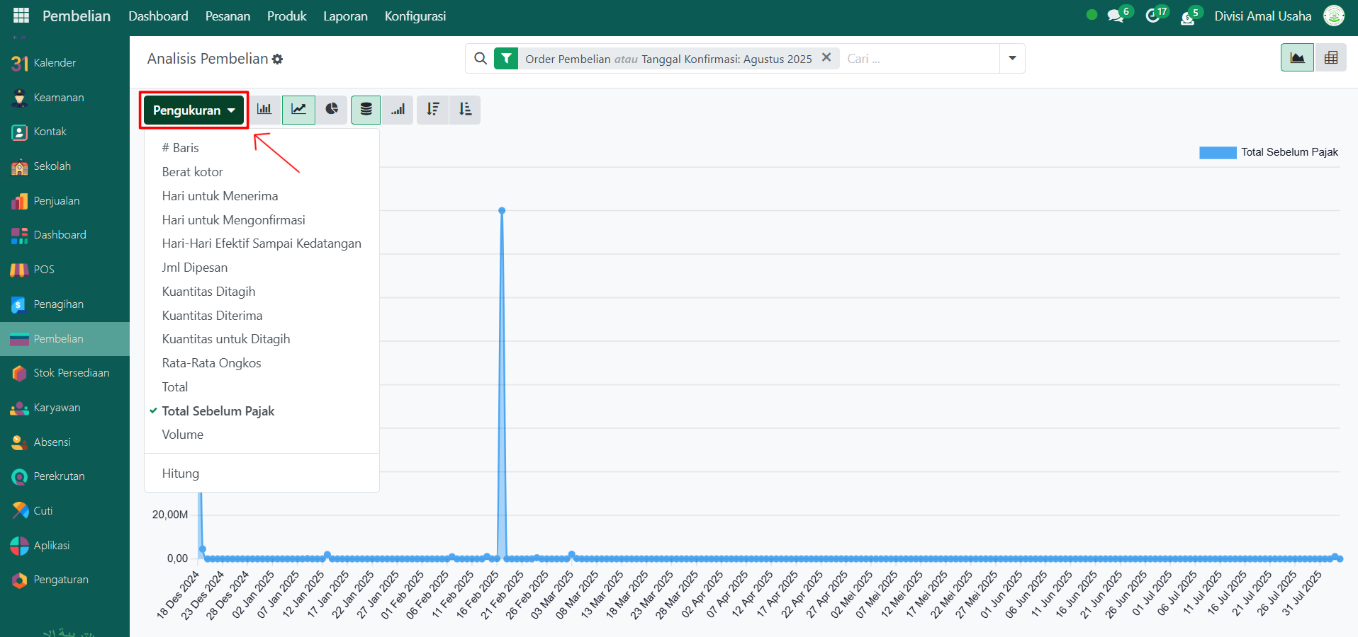Choose Kuantitas Diterima from the list
Screen dimensions: 1358x637
pyautogui.click(x=212, y=316)
